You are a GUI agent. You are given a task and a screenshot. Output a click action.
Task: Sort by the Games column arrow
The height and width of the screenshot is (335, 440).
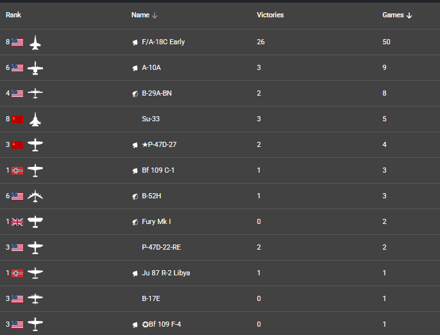pyautogui.click(x=409, y=15)
